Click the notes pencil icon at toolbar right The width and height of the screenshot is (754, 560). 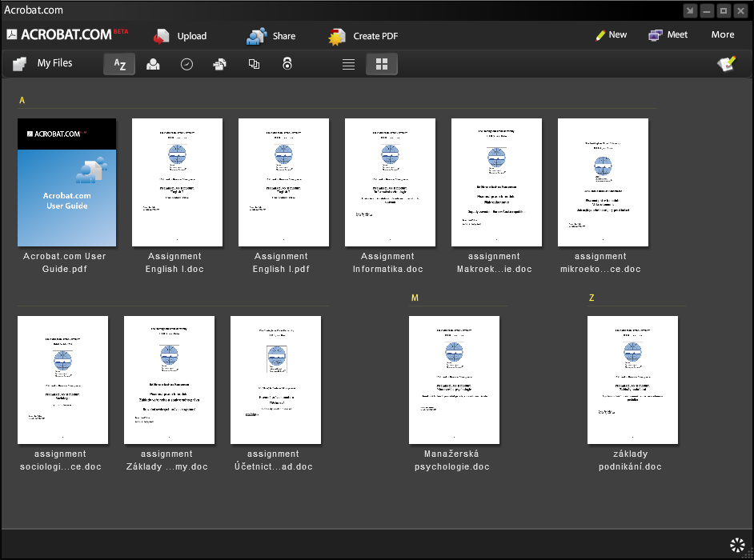727,63
